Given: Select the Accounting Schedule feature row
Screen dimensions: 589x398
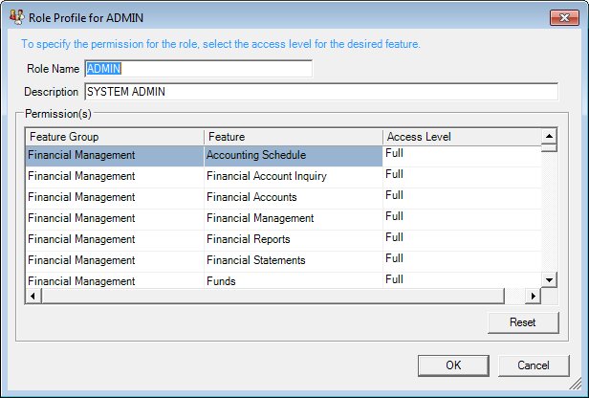Looking at the screenshot, I should point(293,155).
